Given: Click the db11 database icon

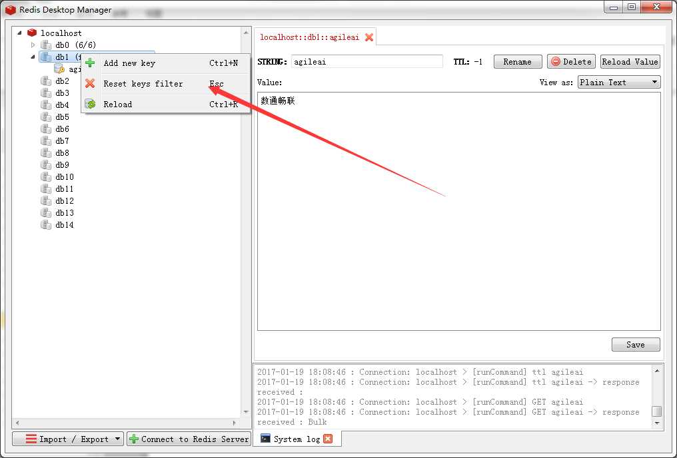Looking at the screenshot, I should click(x=46, y=189).
